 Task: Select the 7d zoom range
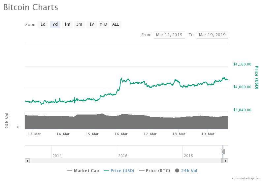click(x=55, y=24)
